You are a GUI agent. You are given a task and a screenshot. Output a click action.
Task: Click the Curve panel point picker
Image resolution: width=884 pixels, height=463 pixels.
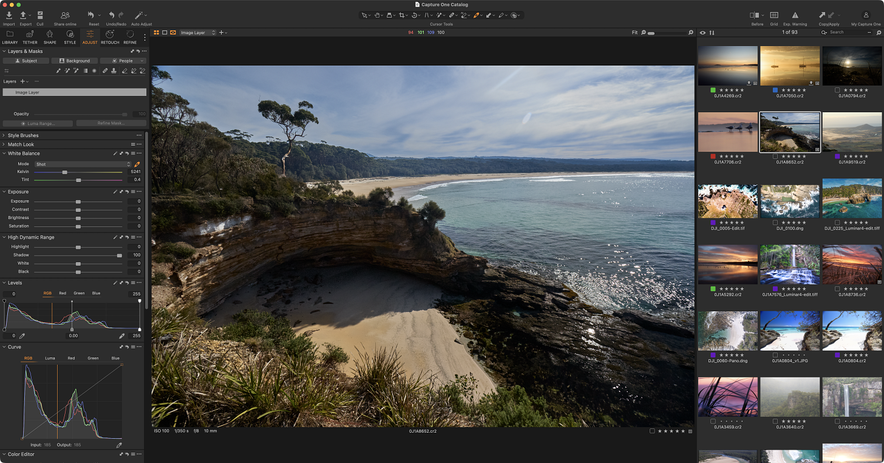tap(119, 445)
